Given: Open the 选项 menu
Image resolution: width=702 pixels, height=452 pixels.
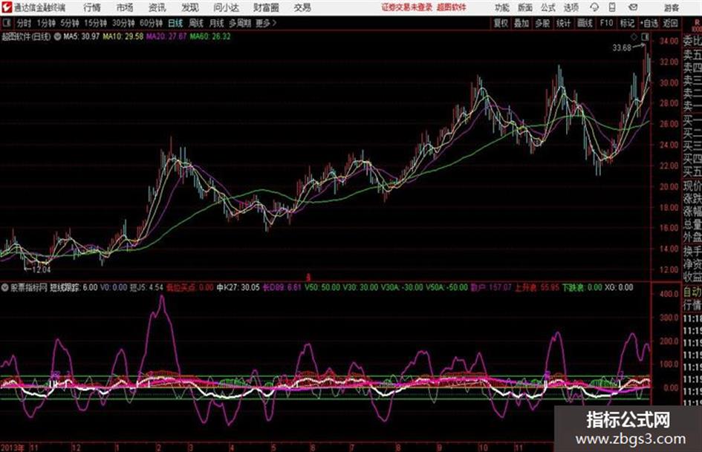Looking at the screenshot, I should click(x=571, y=7).
